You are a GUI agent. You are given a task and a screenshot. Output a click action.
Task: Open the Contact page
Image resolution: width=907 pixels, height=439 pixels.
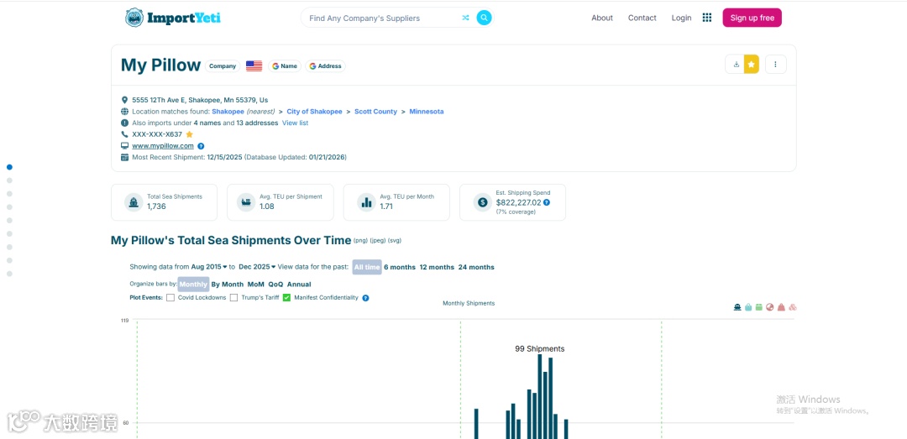click(x=642, y=18)
